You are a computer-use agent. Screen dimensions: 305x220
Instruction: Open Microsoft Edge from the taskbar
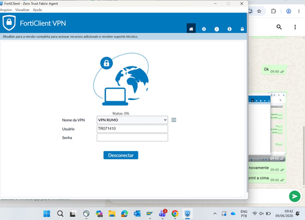tap(124, 214)
